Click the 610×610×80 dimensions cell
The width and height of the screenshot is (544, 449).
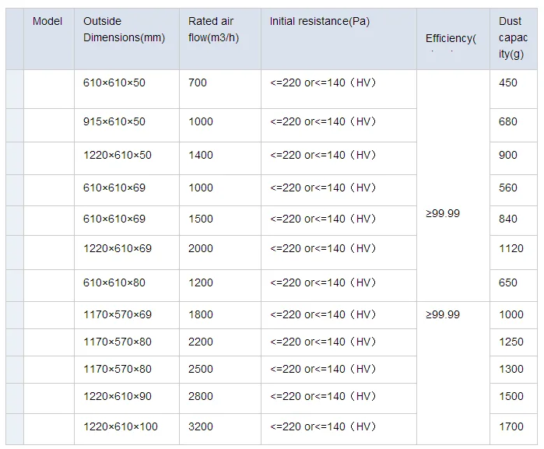coord(114,283)
